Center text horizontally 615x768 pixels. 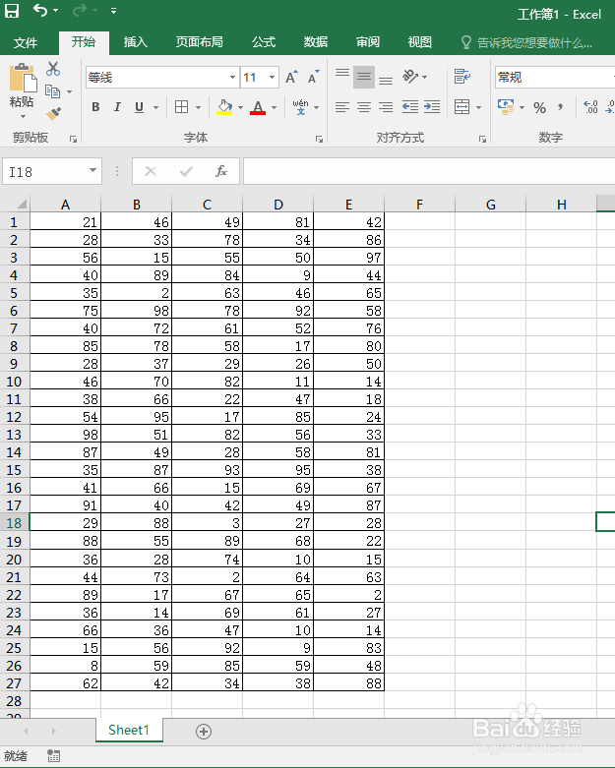(364, 107)
